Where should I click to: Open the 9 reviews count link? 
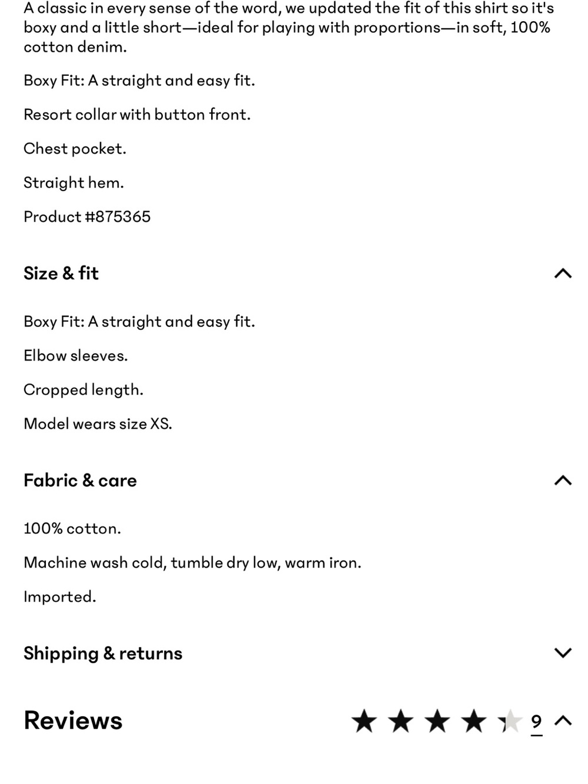coord(536,722)
